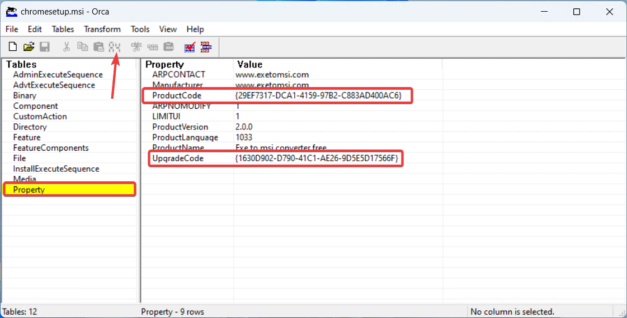Click the ARPCONTACT value www.exetomsi.com
This screenshot has height=318, width=627.
(272, 75)
